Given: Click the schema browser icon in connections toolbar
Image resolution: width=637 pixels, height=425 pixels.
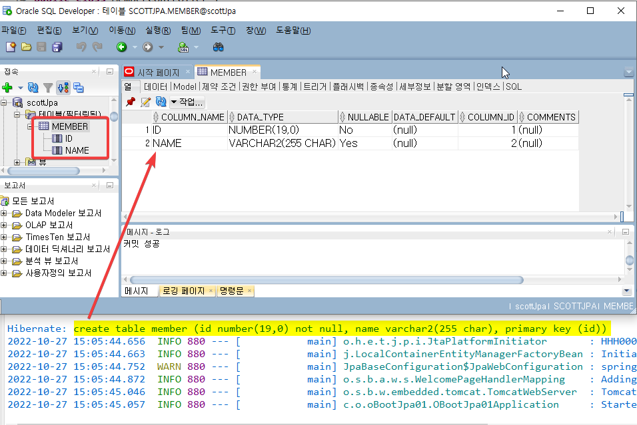Looking at the screenshot, I should tap(63, 87).
